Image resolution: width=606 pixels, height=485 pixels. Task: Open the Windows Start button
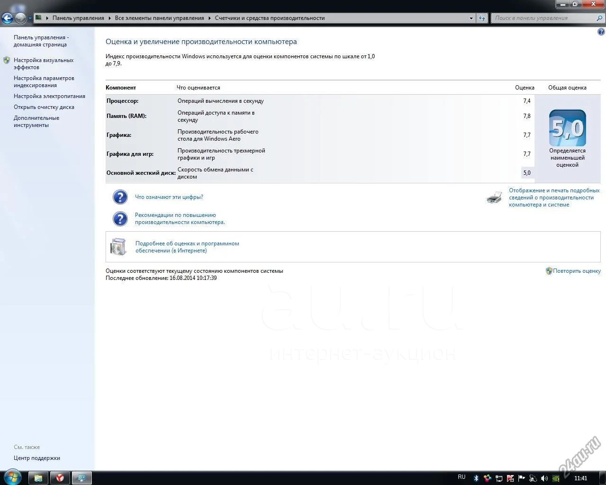(12, 477)
